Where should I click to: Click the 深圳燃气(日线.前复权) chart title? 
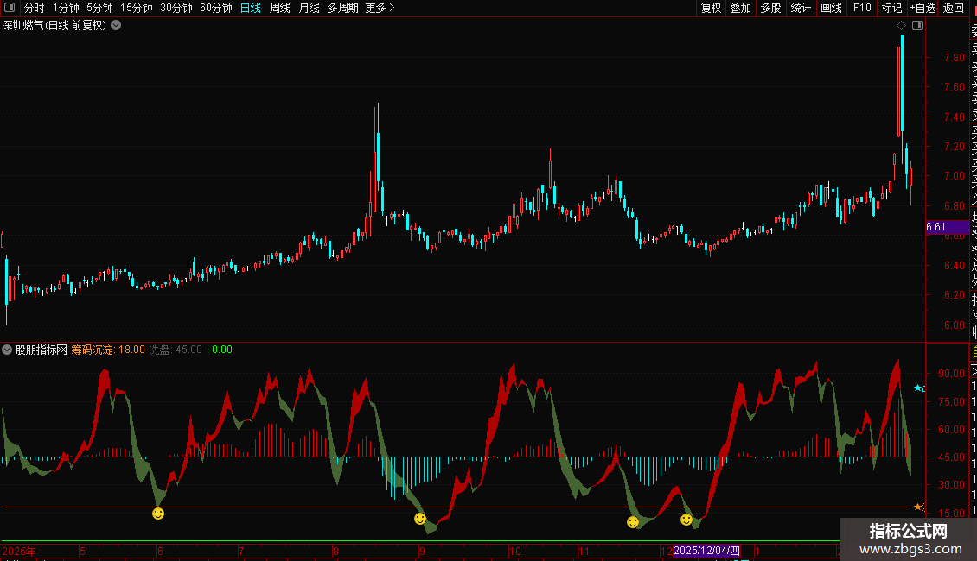(x=54, y=26)
